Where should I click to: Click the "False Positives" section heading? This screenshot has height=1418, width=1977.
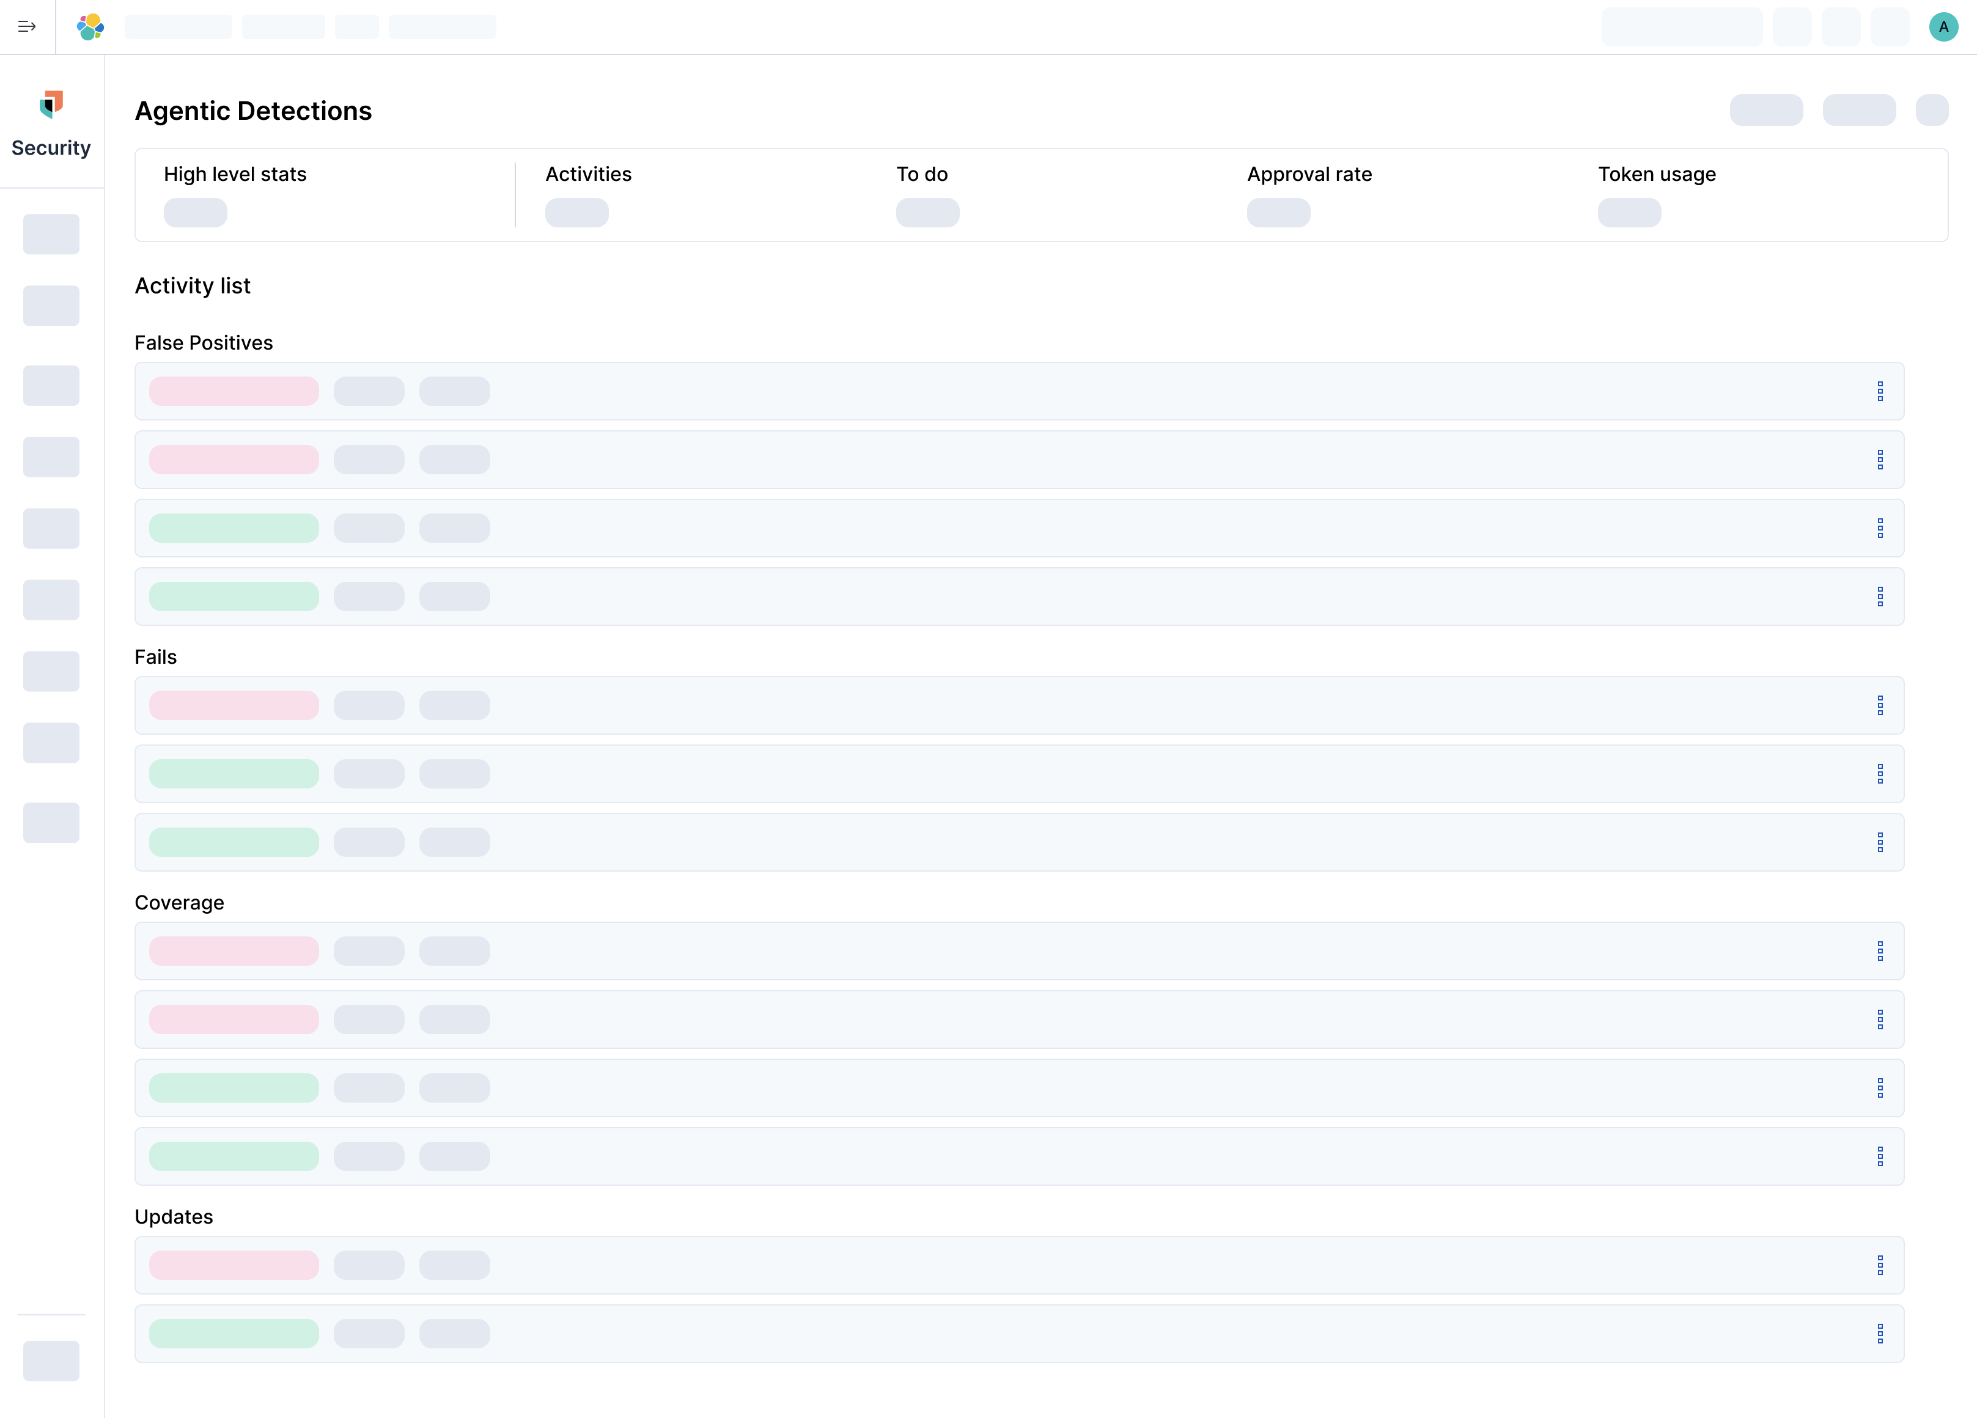tap(203, 342)
